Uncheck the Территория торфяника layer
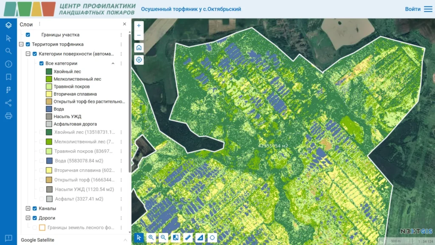Viewport: 435px width, 245px height. pos(28,44)
